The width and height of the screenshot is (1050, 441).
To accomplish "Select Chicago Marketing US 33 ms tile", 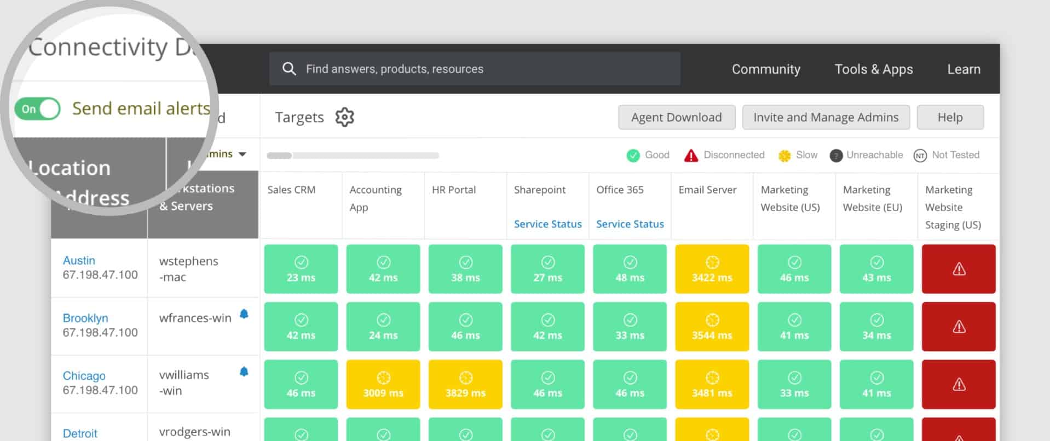I will pos(794,384).
